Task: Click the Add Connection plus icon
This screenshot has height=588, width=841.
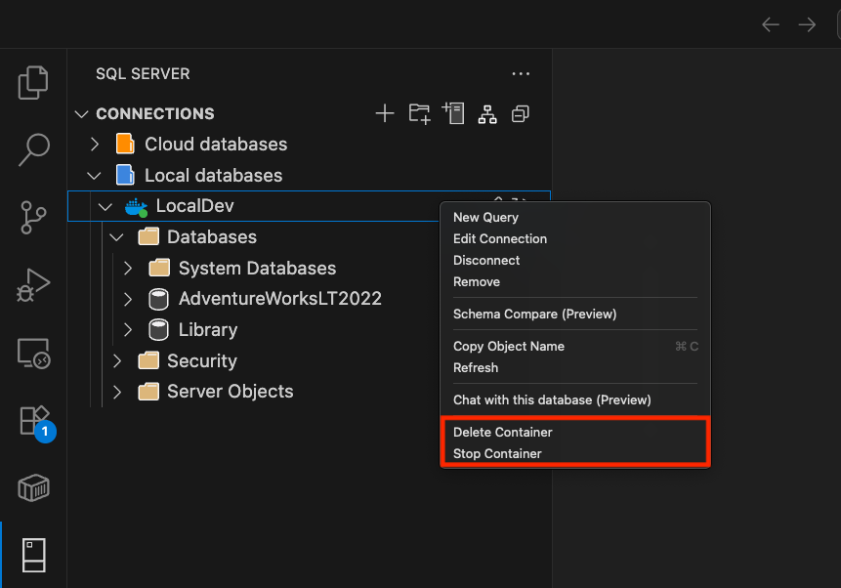Action: coord(385,113)
